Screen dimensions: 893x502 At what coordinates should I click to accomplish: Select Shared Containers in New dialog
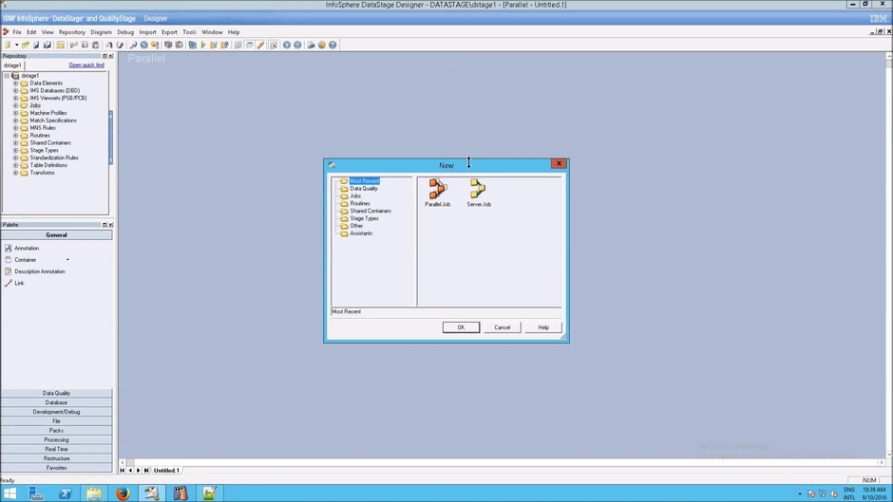370,211
